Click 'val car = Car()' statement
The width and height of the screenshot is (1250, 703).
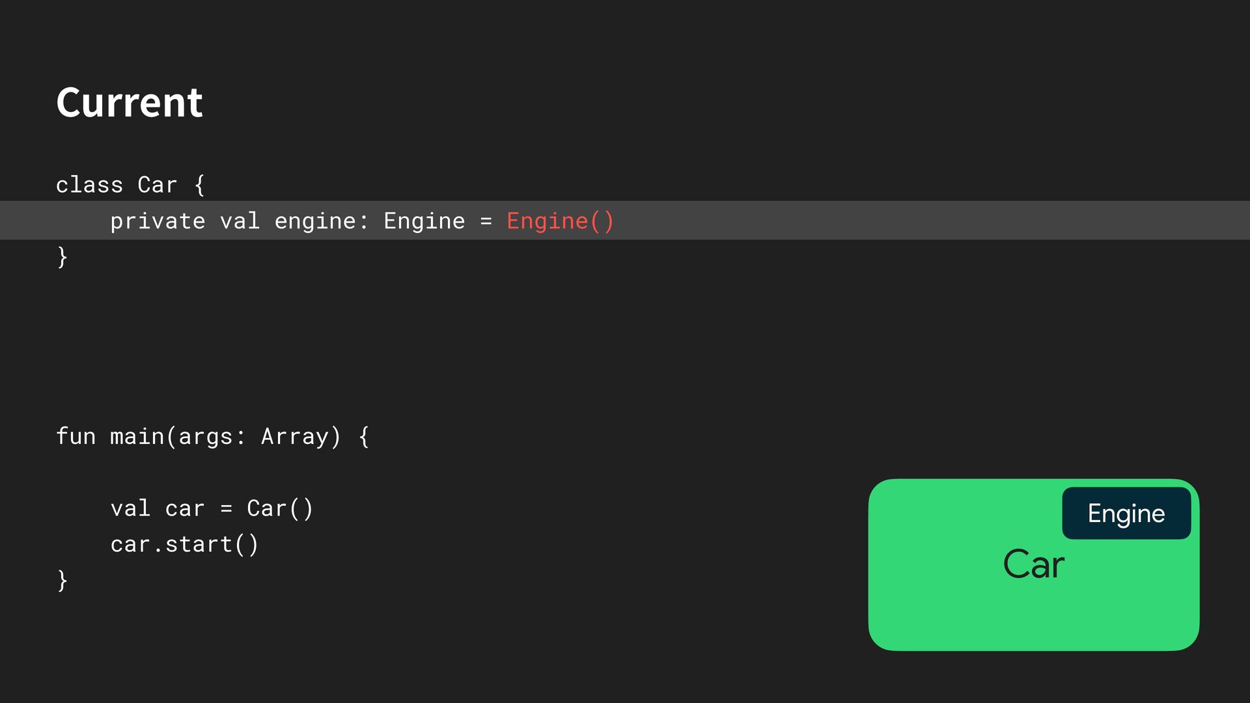(x=212, y=508)
